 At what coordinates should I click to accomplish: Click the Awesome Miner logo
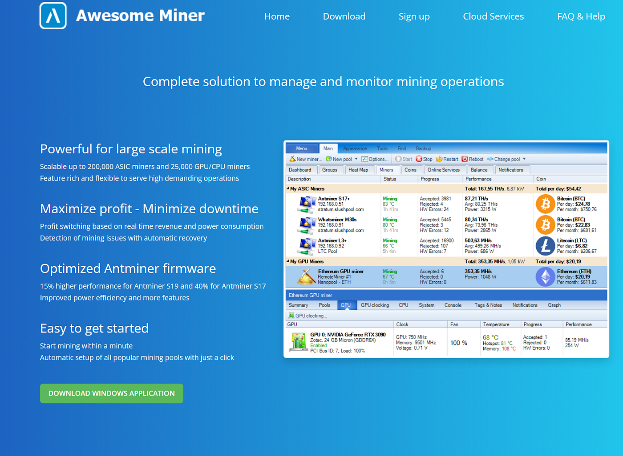tap(53, 16)
